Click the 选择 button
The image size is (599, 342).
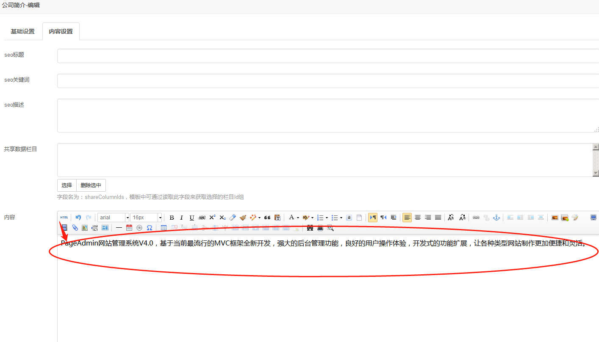[67, 185]
